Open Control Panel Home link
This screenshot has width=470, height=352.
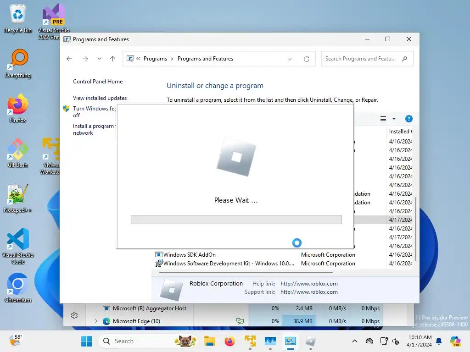click(98, 82)
